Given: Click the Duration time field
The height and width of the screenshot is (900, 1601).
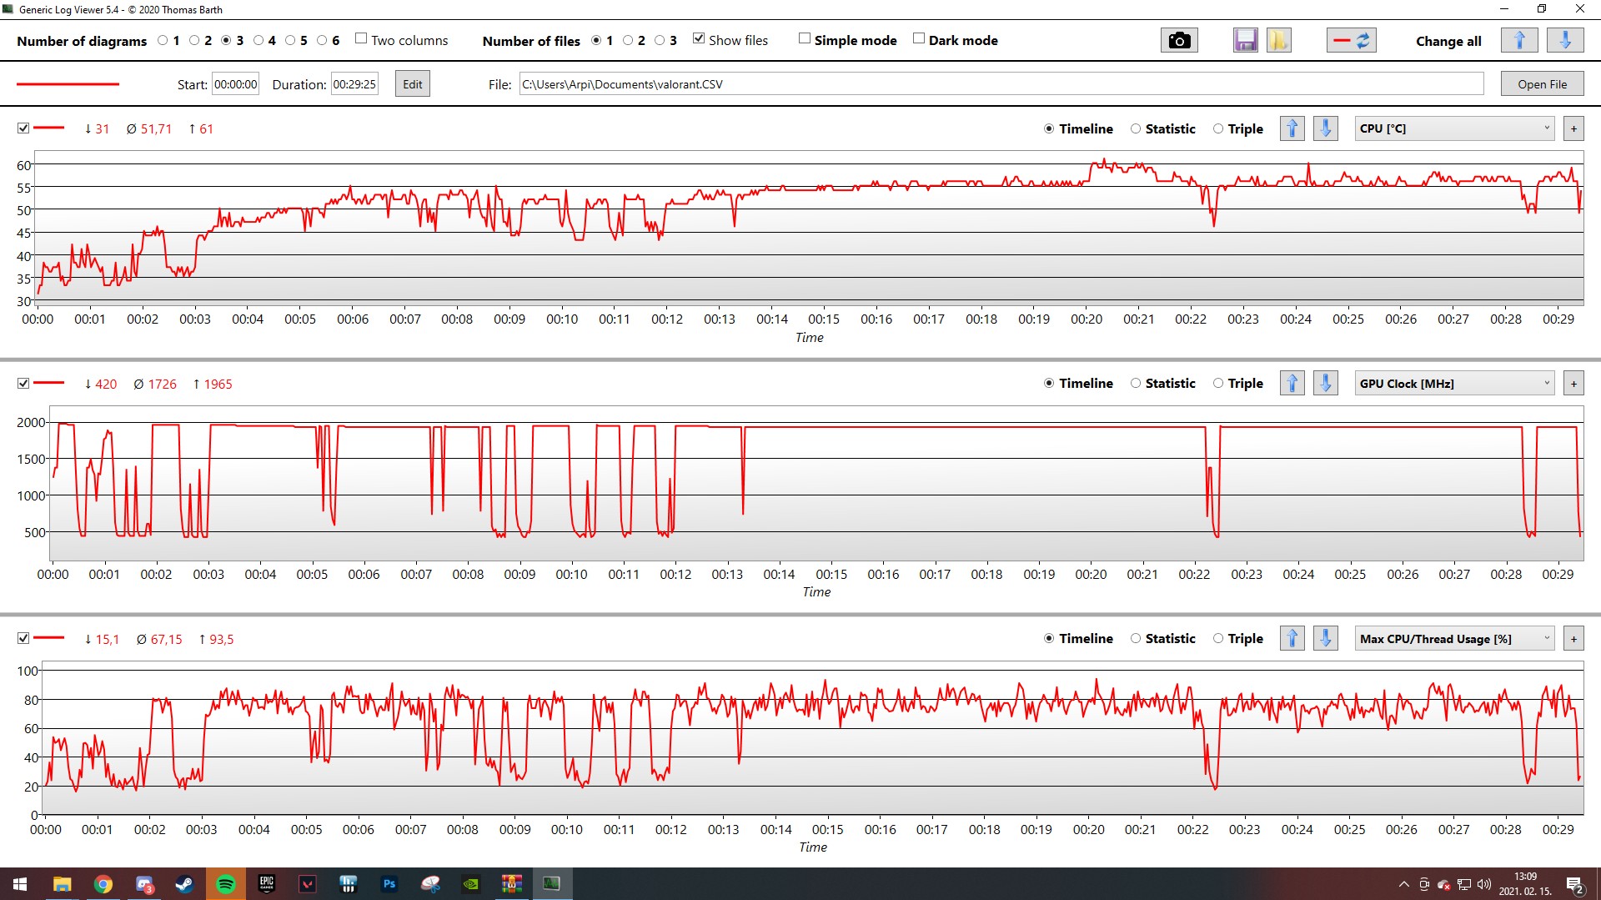Looking at the screenshot, I should click(x=354, y=84).
